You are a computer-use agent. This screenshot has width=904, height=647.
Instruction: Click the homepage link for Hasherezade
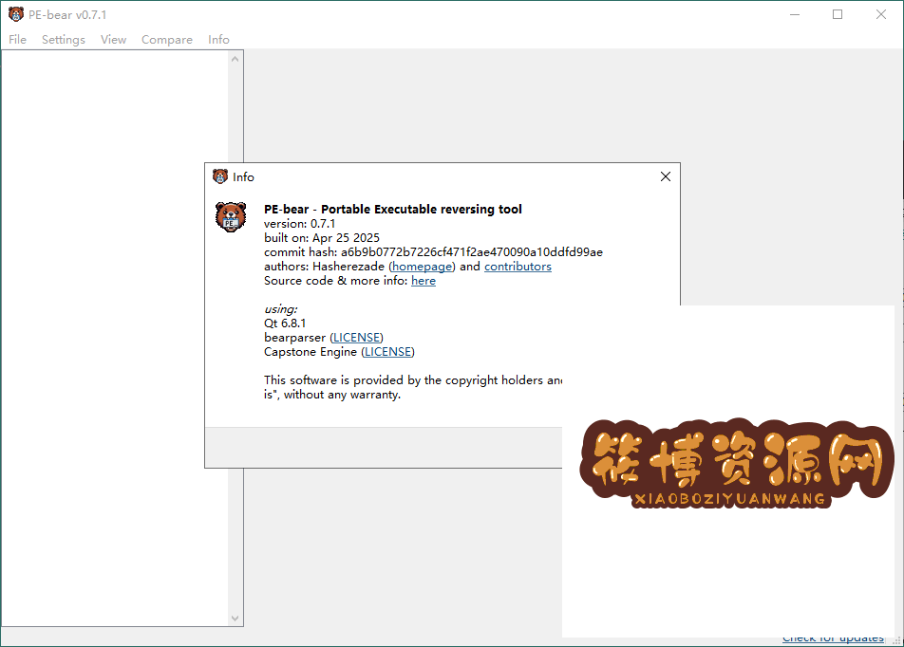click(x=423, y=267)
